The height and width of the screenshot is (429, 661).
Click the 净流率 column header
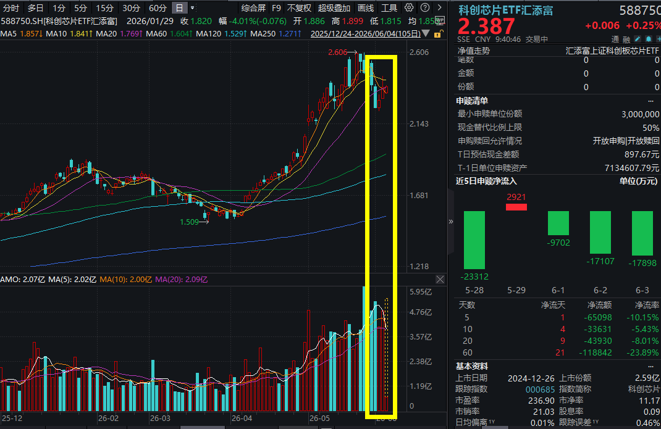click(x=646, y=305)
